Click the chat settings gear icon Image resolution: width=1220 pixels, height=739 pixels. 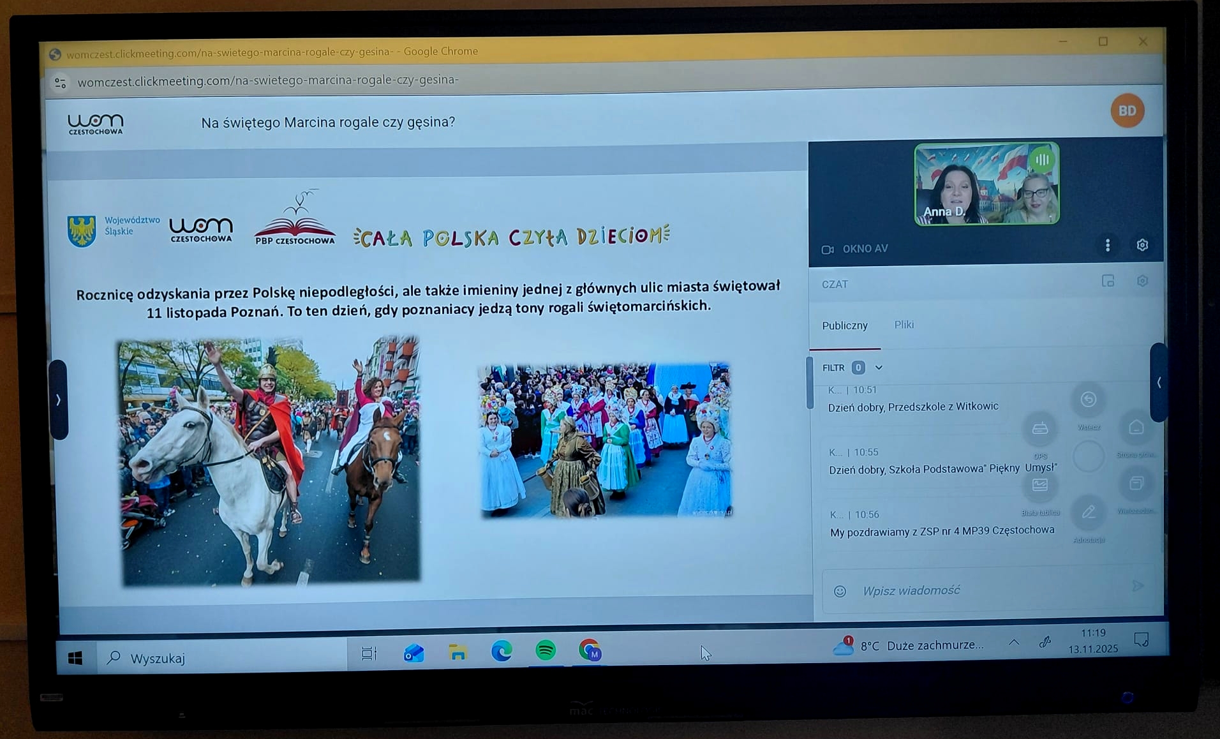1142,281
